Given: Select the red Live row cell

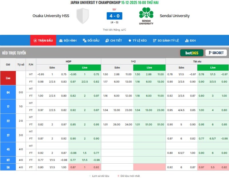Looking at the screenshot, I should 8,78.
